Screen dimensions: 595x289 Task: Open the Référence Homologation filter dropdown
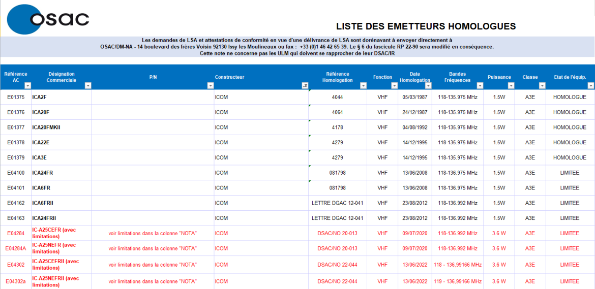pyautogui.click(x=364, y=86)
